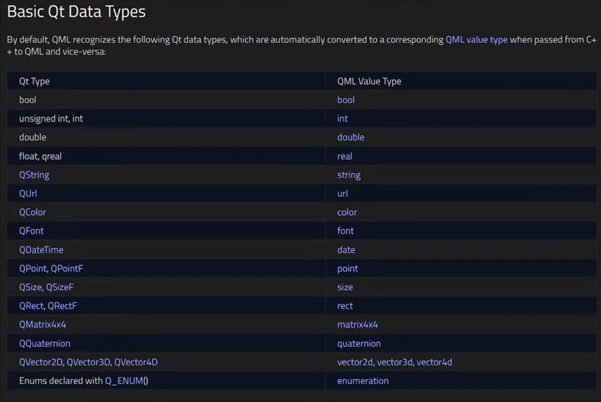
Task: Open the QUrl class link
Action: (28, 193)
